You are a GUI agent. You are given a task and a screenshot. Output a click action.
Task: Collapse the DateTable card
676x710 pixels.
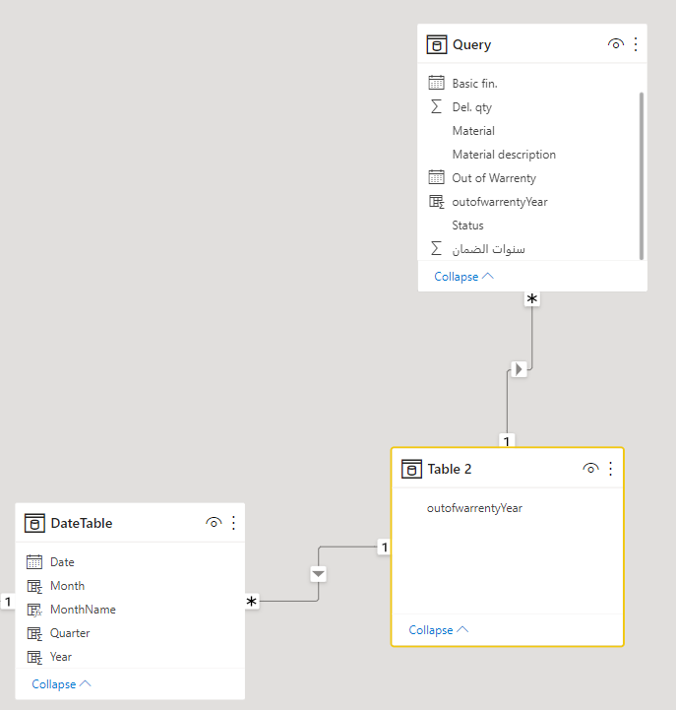62,683
